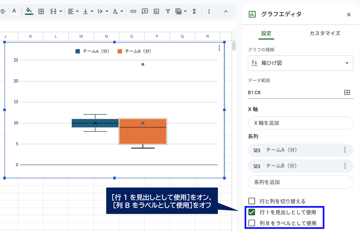Click the borders icon
This screenshot has width=360, height=231.
point(41,11)
